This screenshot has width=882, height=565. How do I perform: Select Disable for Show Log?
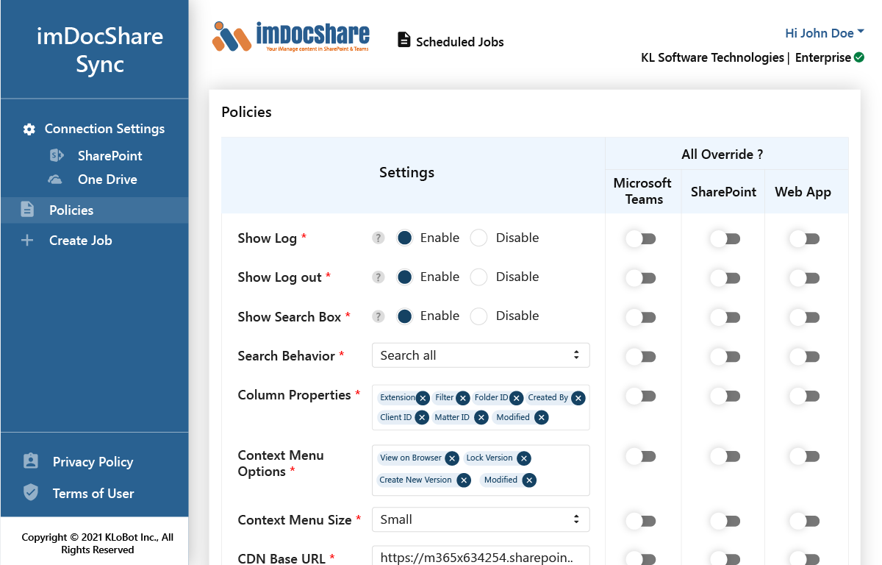click(x=478, y=238)
